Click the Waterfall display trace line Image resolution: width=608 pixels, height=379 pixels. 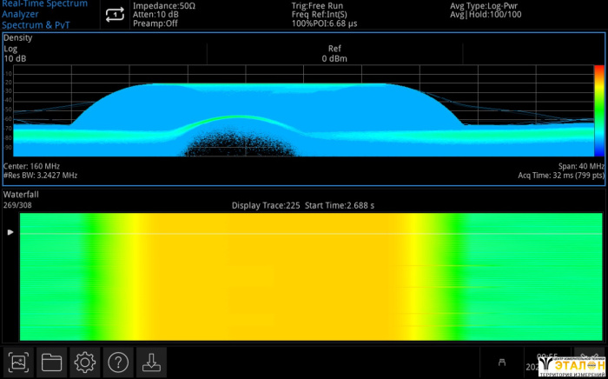click(304, 233)
